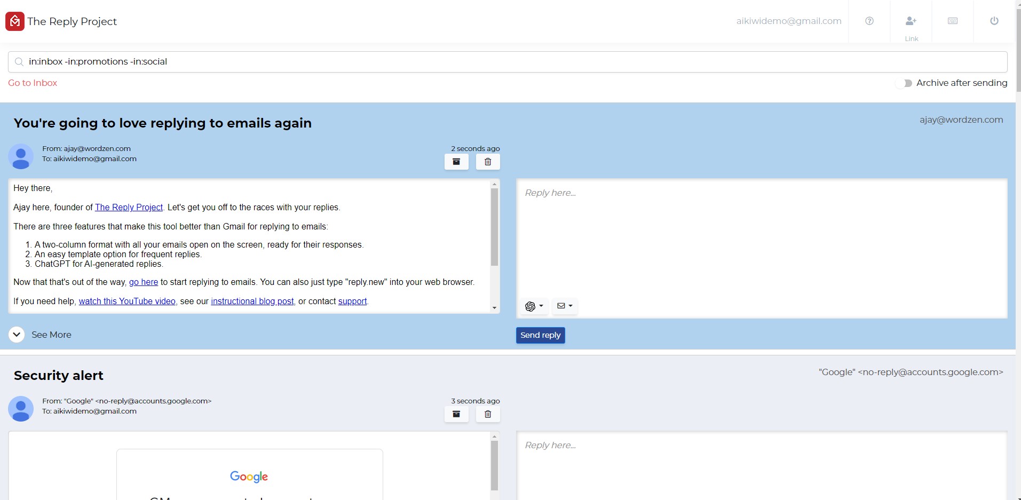Follow the 'go here' link
This screenshot has width=1021, height=500.
click(x=144, y=282)
